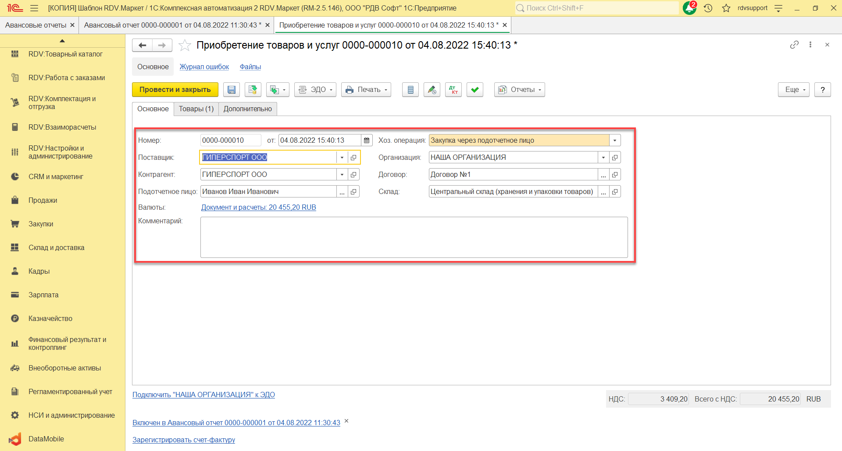Switch to the Товары (1) tab
842x451 pixels.
pos(196,109)
